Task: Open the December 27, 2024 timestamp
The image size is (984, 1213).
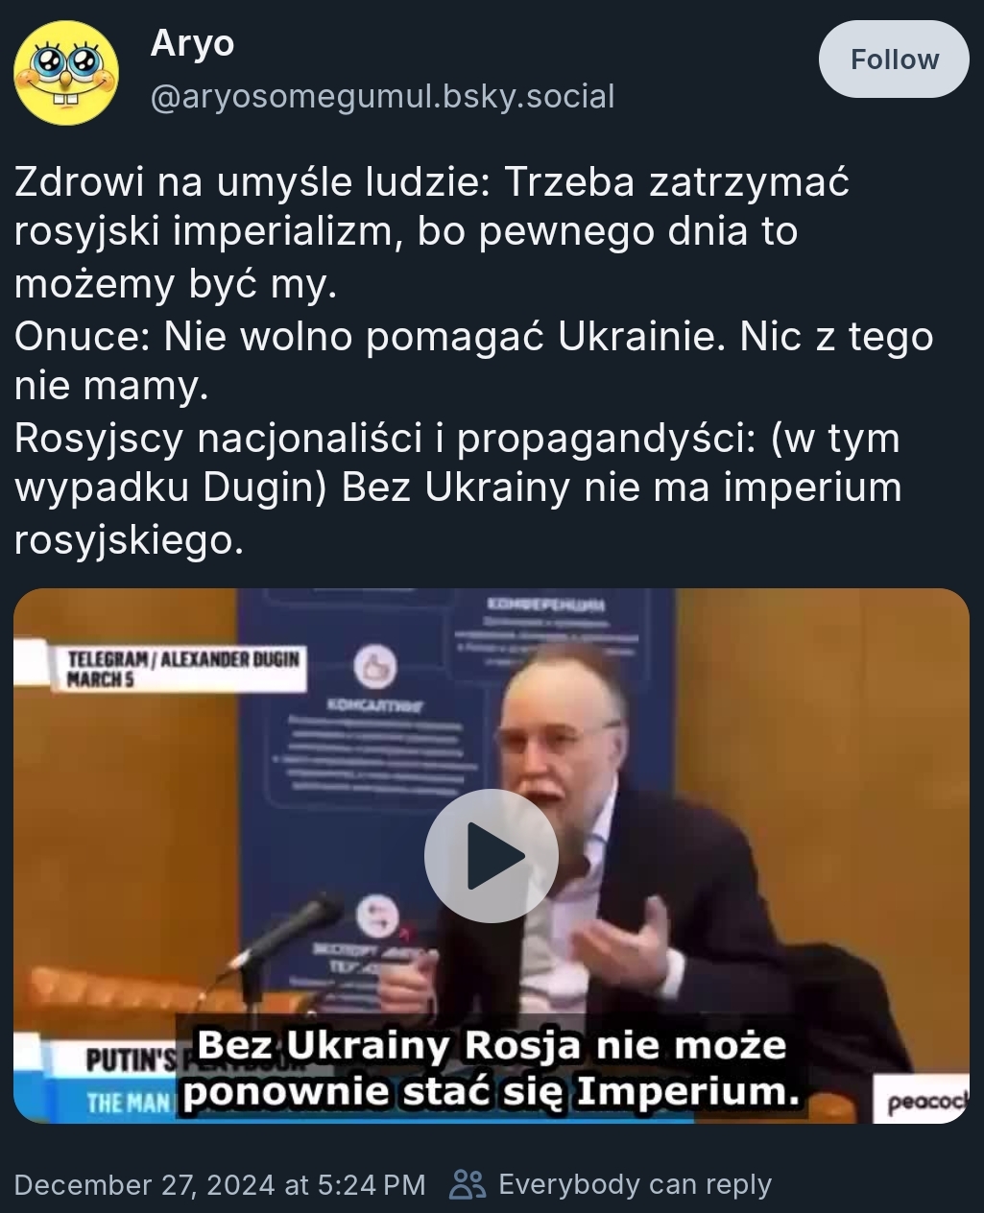Action: tap(220, 1184)
